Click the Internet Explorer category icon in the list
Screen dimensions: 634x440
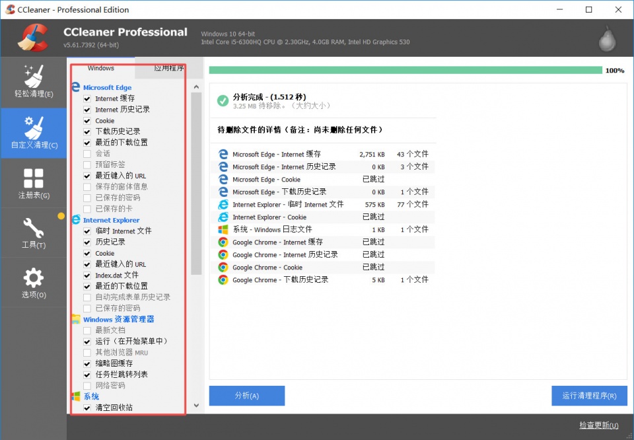pos(75,219)
